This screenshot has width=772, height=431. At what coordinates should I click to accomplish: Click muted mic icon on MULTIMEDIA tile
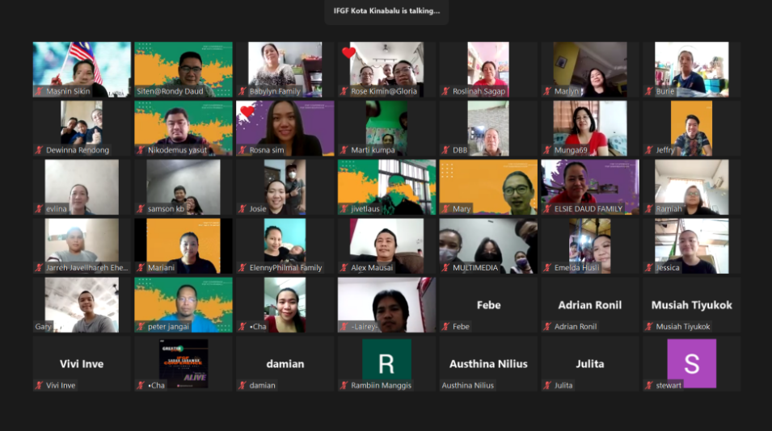(445, 268)
